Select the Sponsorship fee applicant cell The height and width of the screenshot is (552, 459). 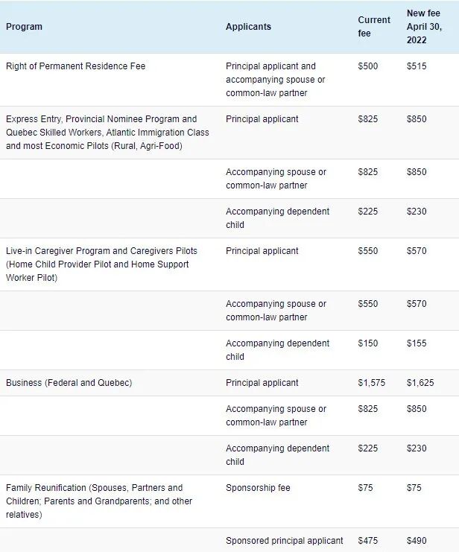[x=258, y=488]
